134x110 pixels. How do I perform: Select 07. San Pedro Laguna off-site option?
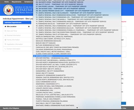[77, 6]
